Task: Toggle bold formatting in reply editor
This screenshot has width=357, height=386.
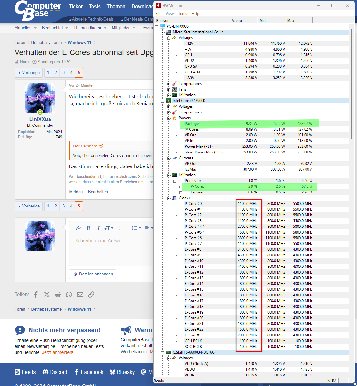Action: [x=88, y=228]
